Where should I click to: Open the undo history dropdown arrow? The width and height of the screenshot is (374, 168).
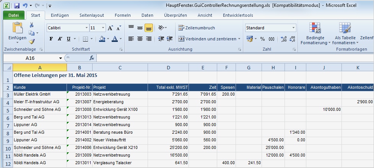click(31, 6)
